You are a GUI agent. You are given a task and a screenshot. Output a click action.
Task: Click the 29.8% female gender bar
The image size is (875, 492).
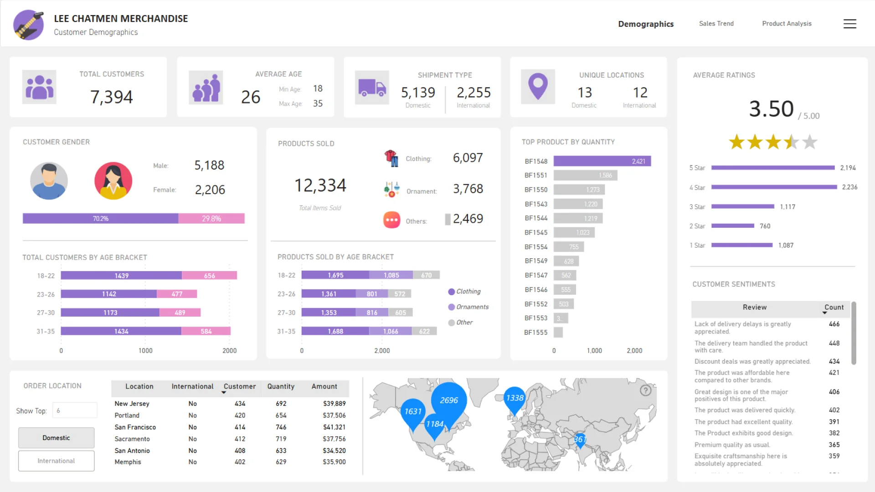(211, 219)
